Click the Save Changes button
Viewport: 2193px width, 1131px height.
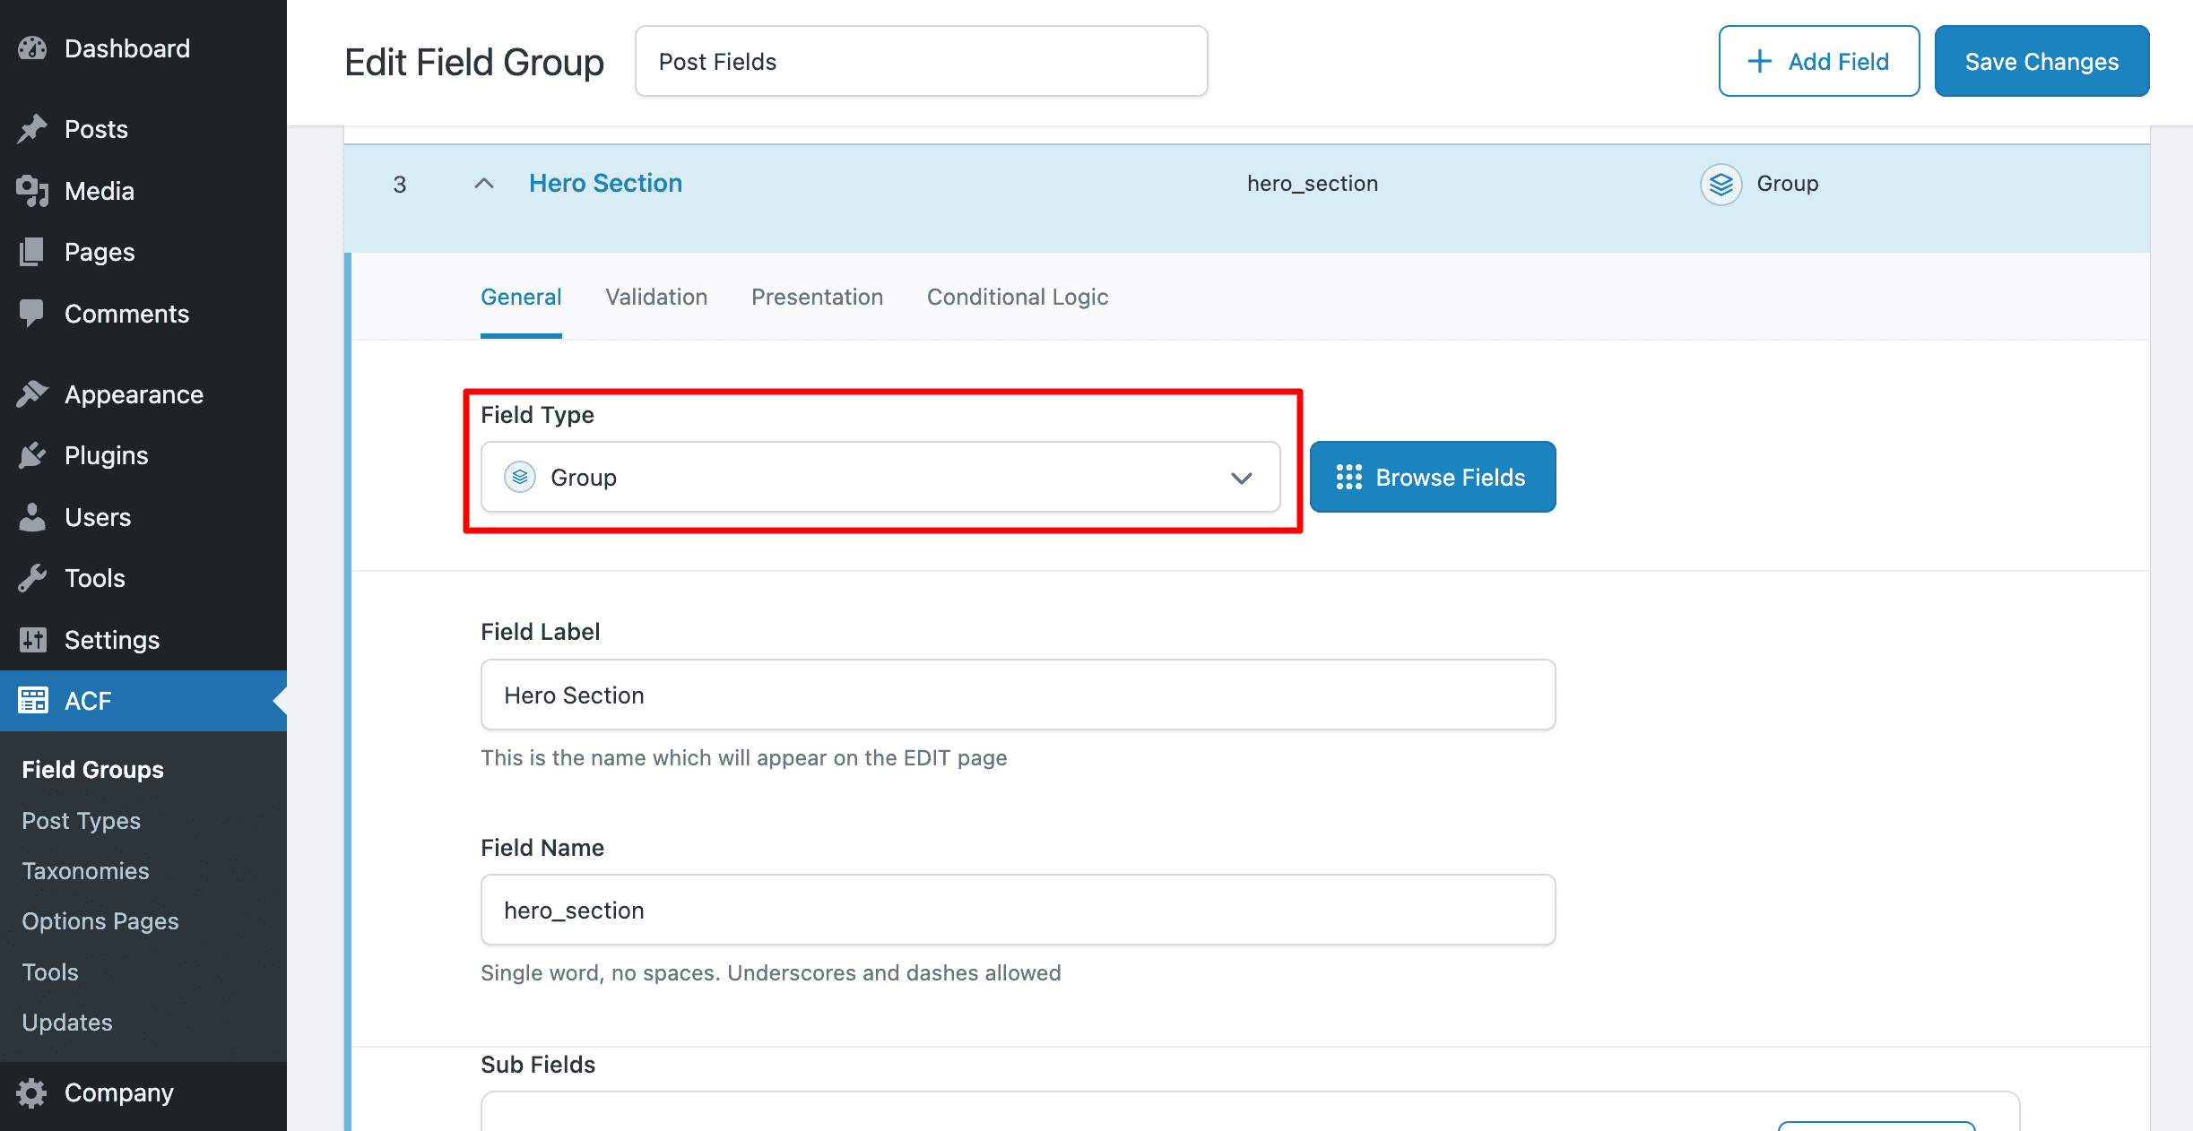[2041, 61]
